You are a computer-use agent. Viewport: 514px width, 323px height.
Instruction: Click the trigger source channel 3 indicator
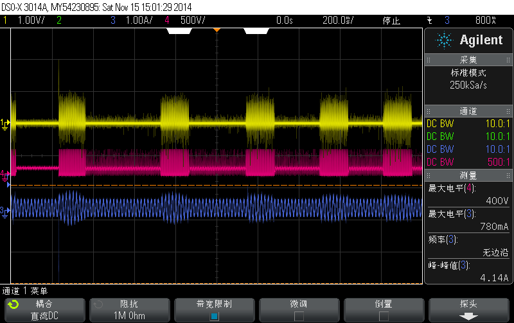click(x=447, y=21)
